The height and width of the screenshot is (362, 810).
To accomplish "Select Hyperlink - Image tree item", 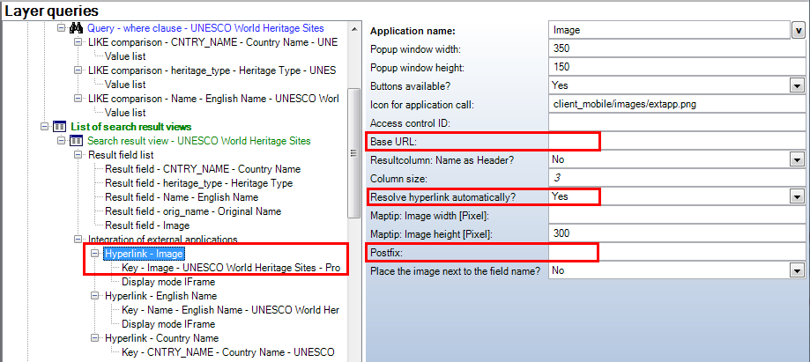I will (x=145, y=254).
